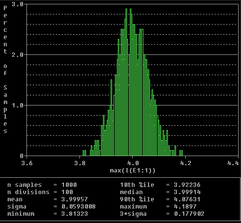Select the maximum value 4.1897
This screenshot has height=223, width=241.
point(185,207)
